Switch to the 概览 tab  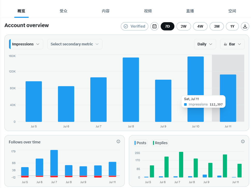click(x=21, y=11)
